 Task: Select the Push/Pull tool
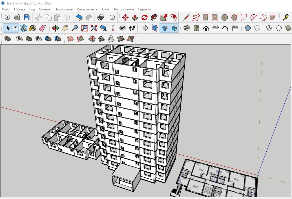pos(135,17)
